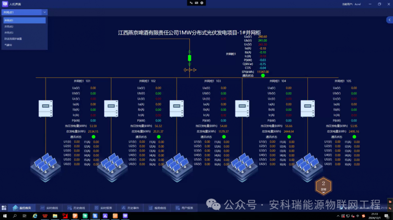Collapse the right panel with blue chevron
Image resolution: width=393 pixels, height=220 pixels.
pyautogui.click(x=390, y=20)
